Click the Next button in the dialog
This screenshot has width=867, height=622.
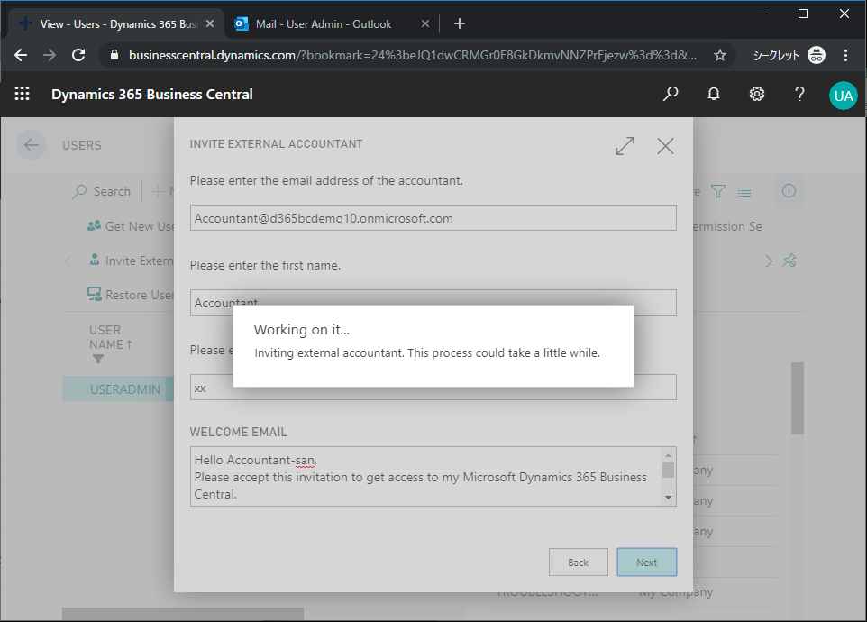click(647, 563)
